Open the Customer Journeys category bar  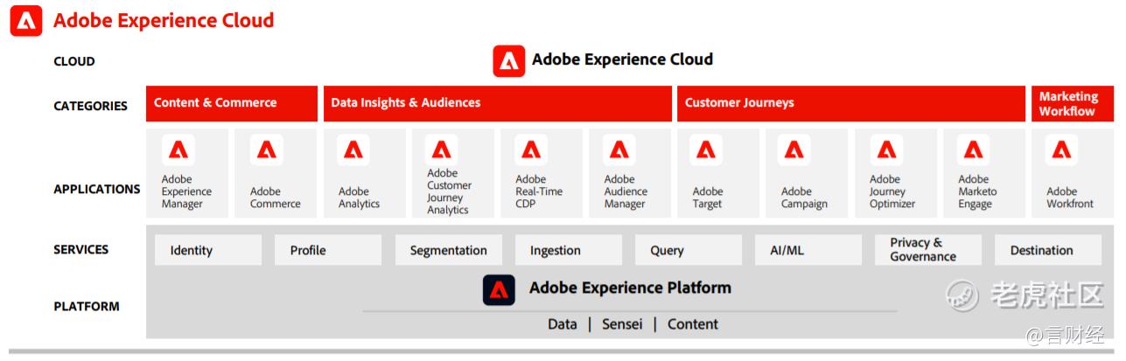click(851, 103)
